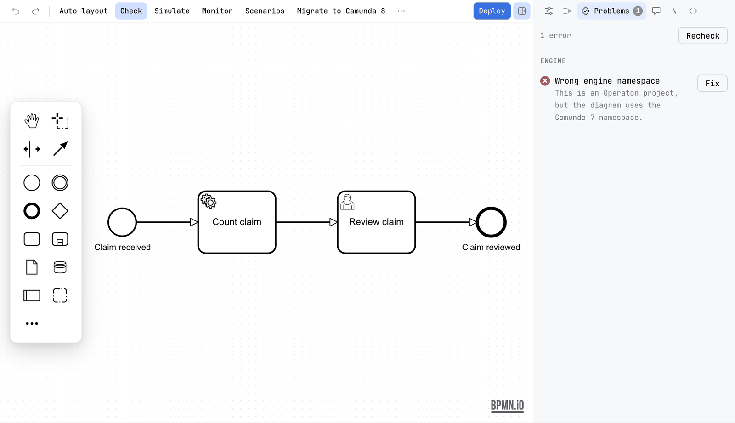Create a gateway diamond from palette
This screenshot has height=423, width=735.
click(60, 211)
